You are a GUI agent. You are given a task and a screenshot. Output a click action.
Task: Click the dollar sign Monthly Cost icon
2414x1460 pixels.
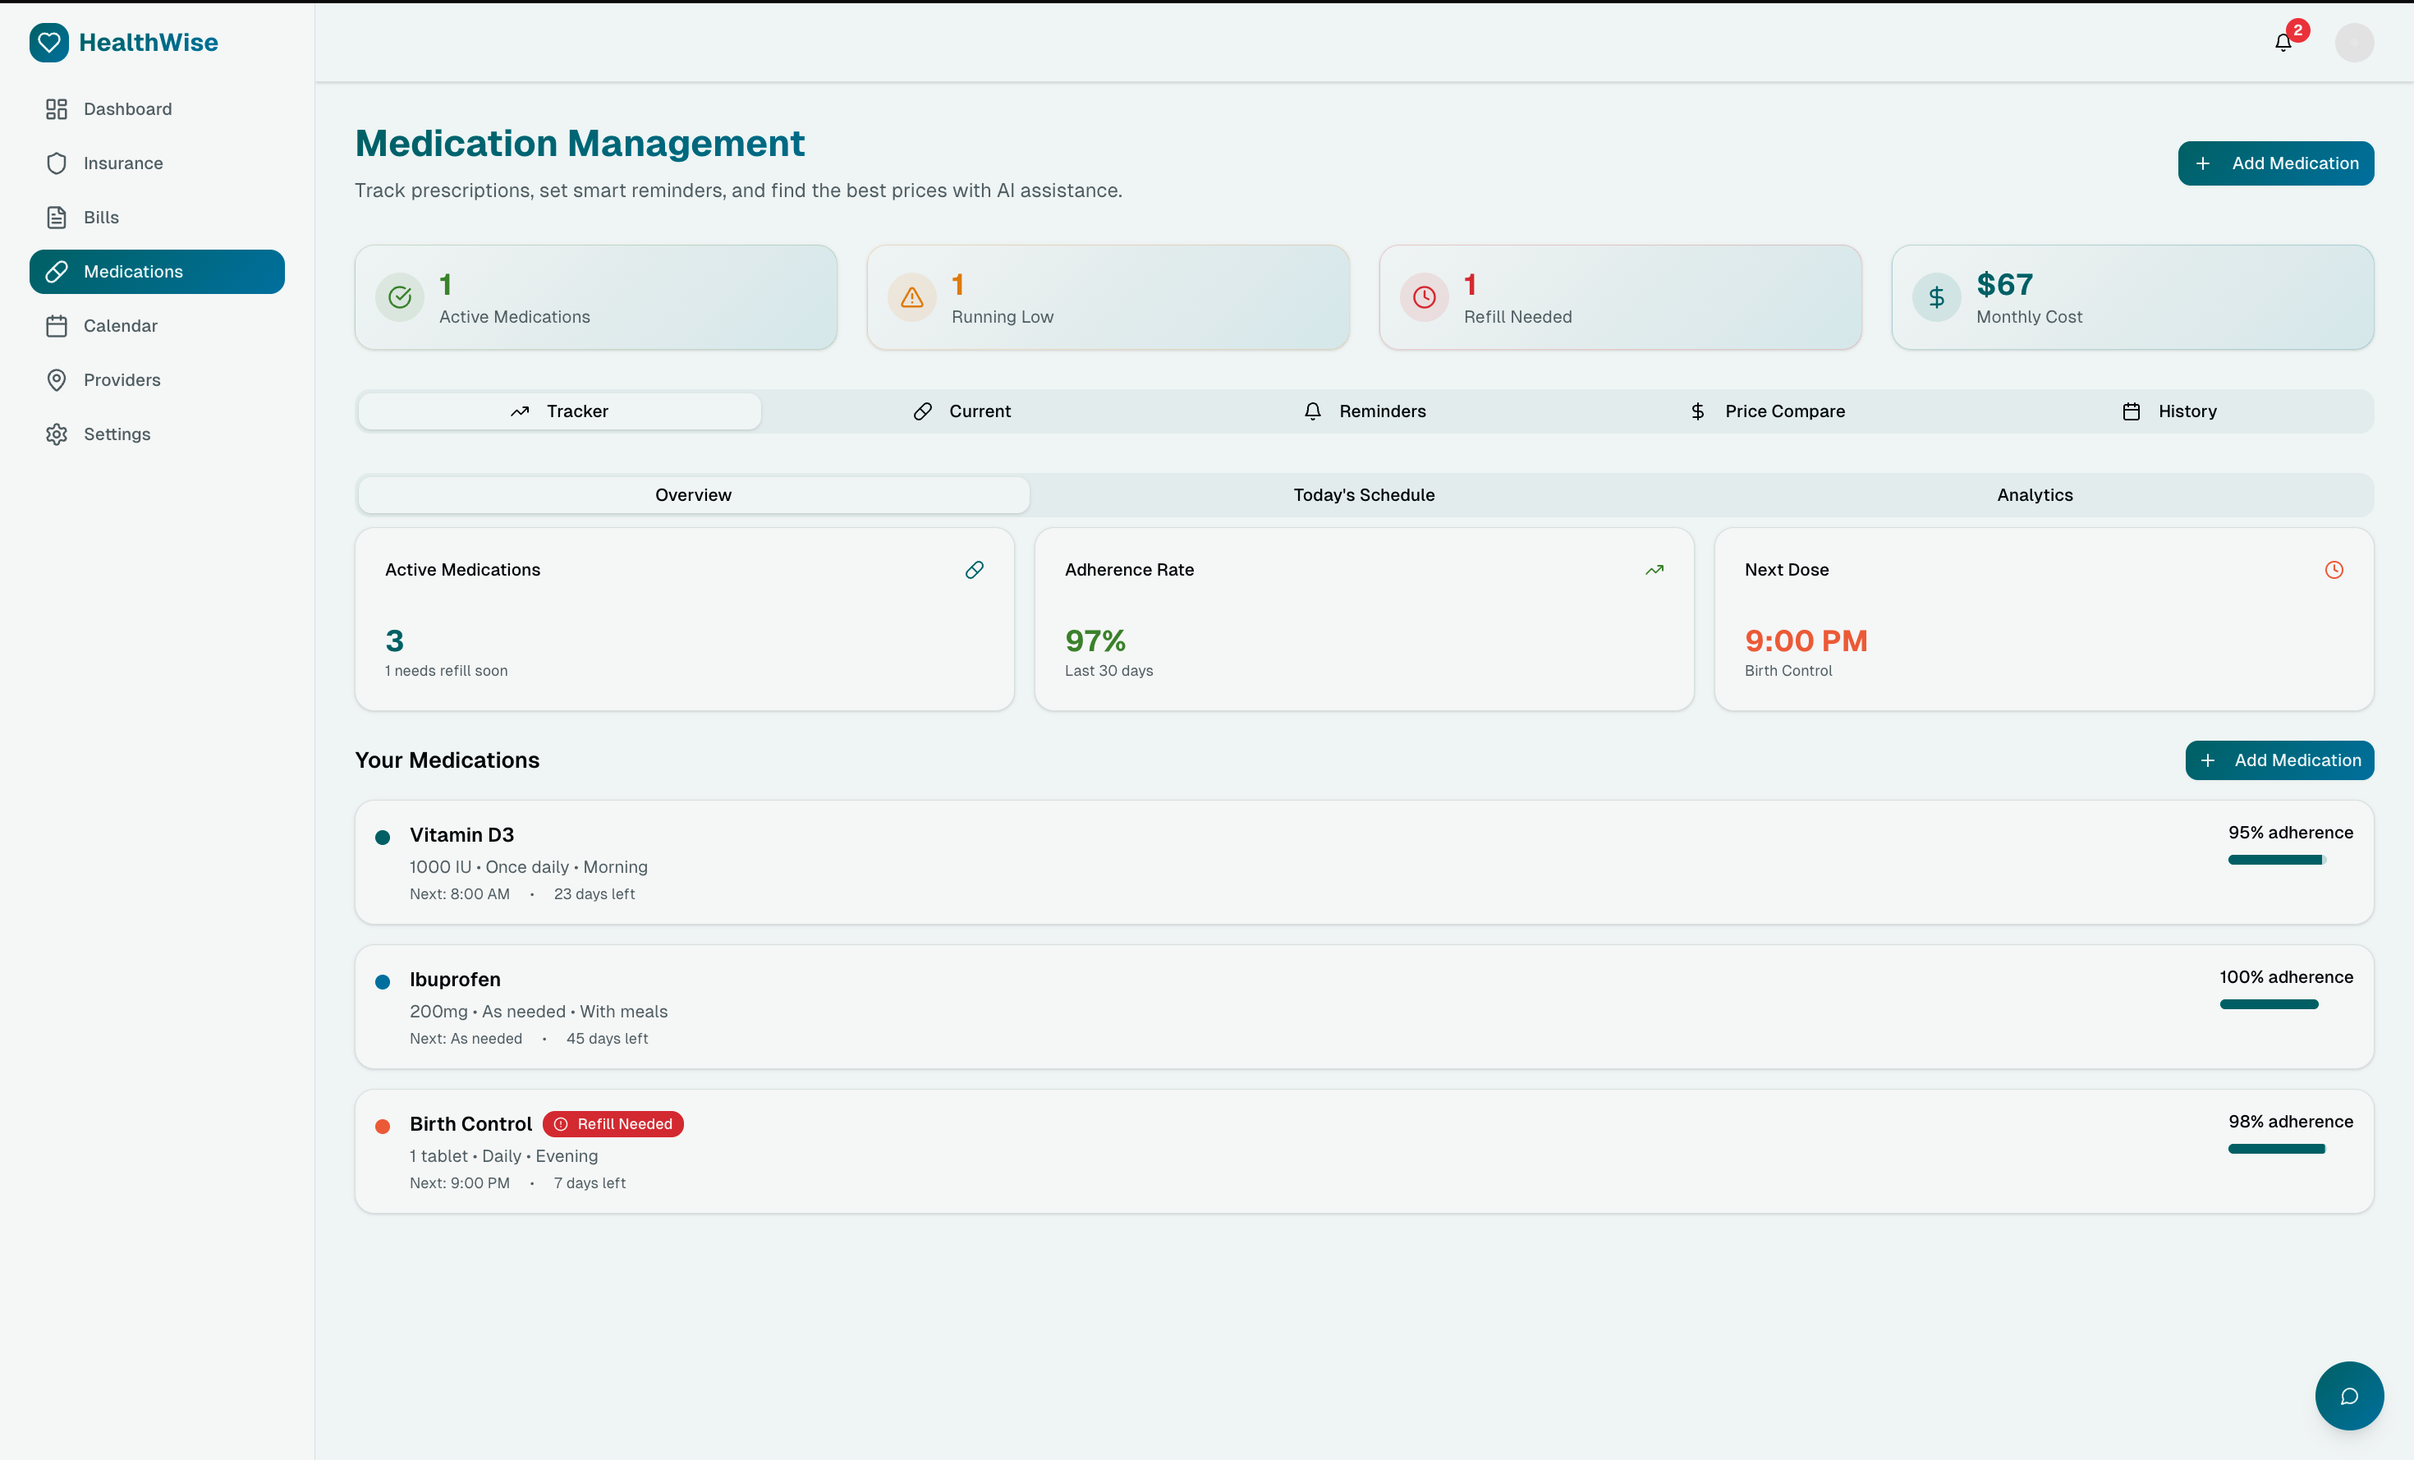coord(1936,297)
